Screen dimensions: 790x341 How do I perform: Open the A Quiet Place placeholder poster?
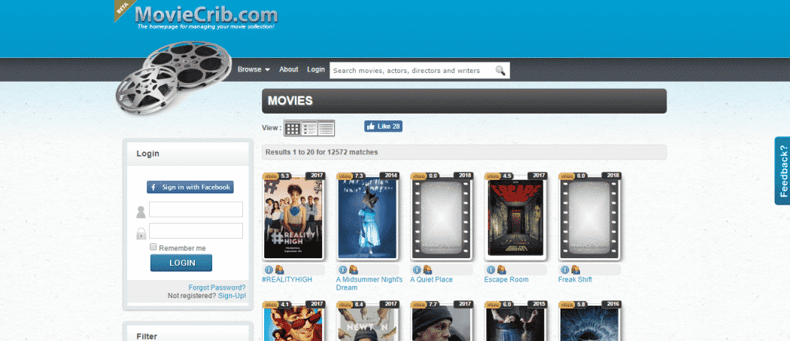[442, 218]
